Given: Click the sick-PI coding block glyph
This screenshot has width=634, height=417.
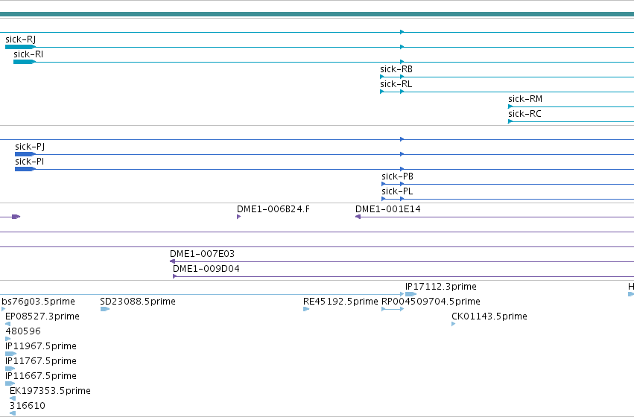Looking at the screenshot, I should (x=25, y=169).
